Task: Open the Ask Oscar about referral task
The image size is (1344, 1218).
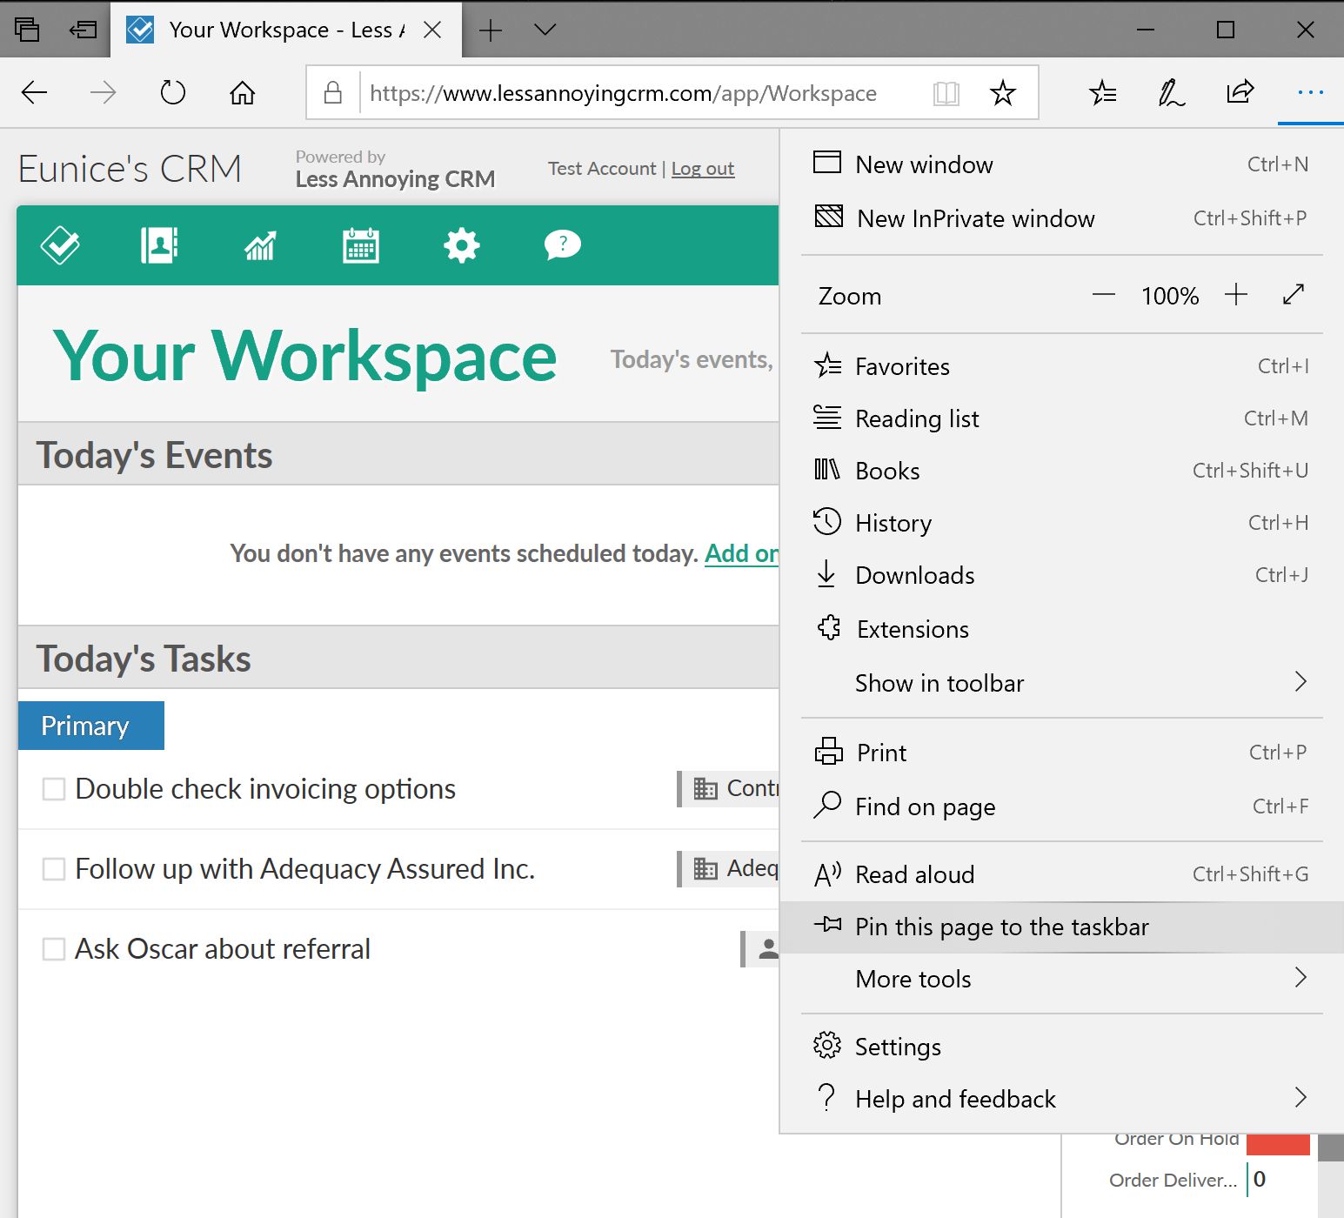Action: coord(223,949)
